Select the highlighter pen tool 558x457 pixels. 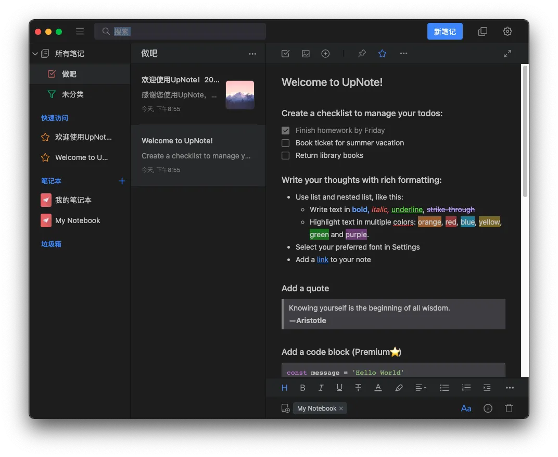click(x=399, y=388)
